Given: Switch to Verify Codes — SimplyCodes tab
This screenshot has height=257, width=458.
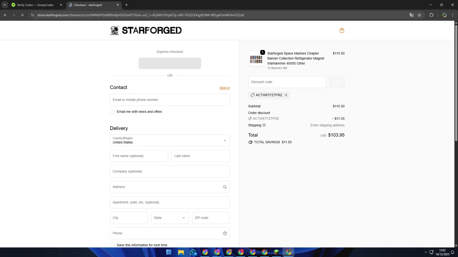Looking at the screenshot, I should click(35, 5).
